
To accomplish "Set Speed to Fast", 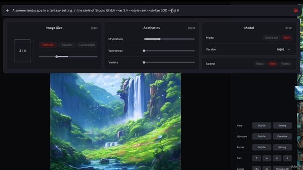I will pos(273,64).
